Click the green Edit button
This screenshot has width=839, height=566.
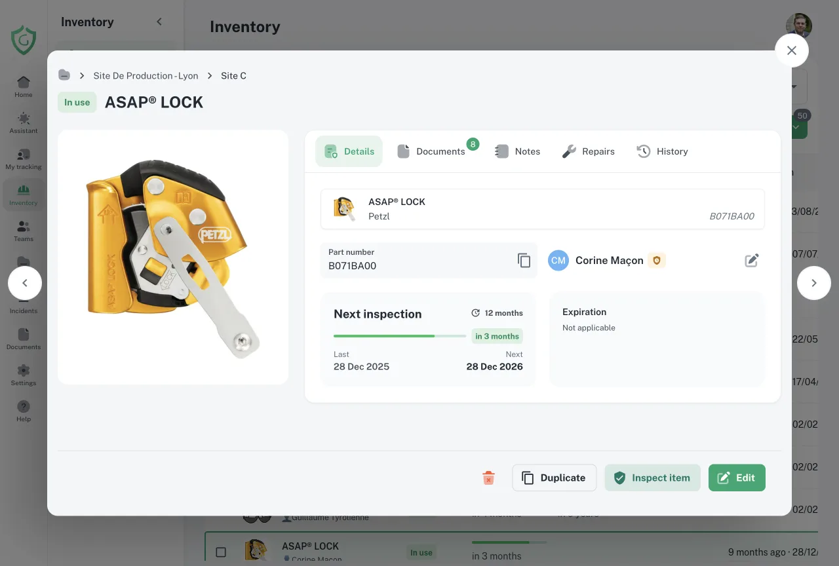point(737,478)
